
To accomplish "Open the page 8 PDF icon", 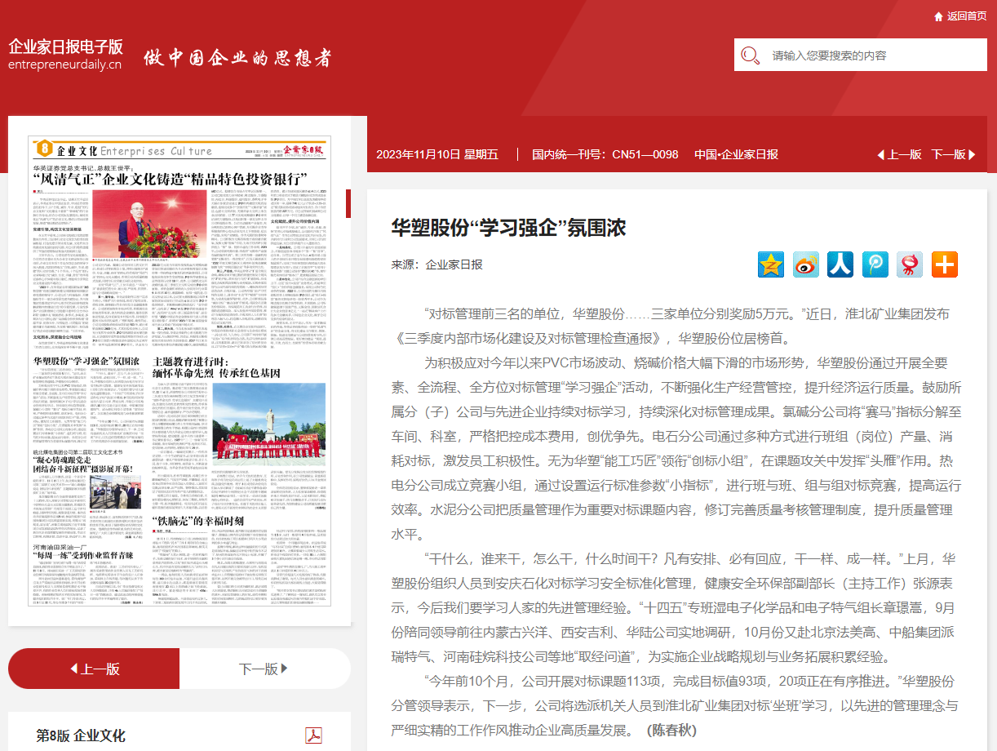I will coord(313,735).
